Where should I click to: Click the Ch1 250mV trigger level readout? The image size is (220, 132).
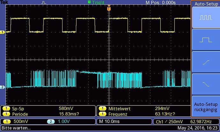(171, 122)
